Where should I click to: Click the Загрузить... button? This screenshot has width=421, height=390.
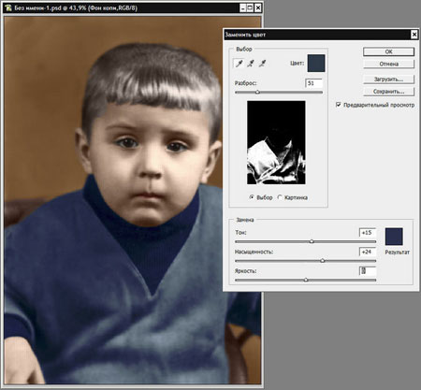click(x=389, y=79)
